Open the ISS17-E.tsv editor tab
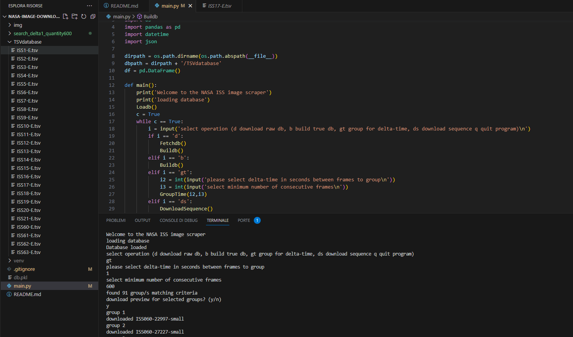Viewport: 573px width, 337px height. [x=219, y=6]
